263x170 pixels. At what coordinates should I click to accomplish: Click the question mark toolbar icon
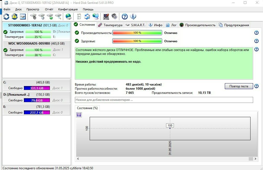(125, 17)
